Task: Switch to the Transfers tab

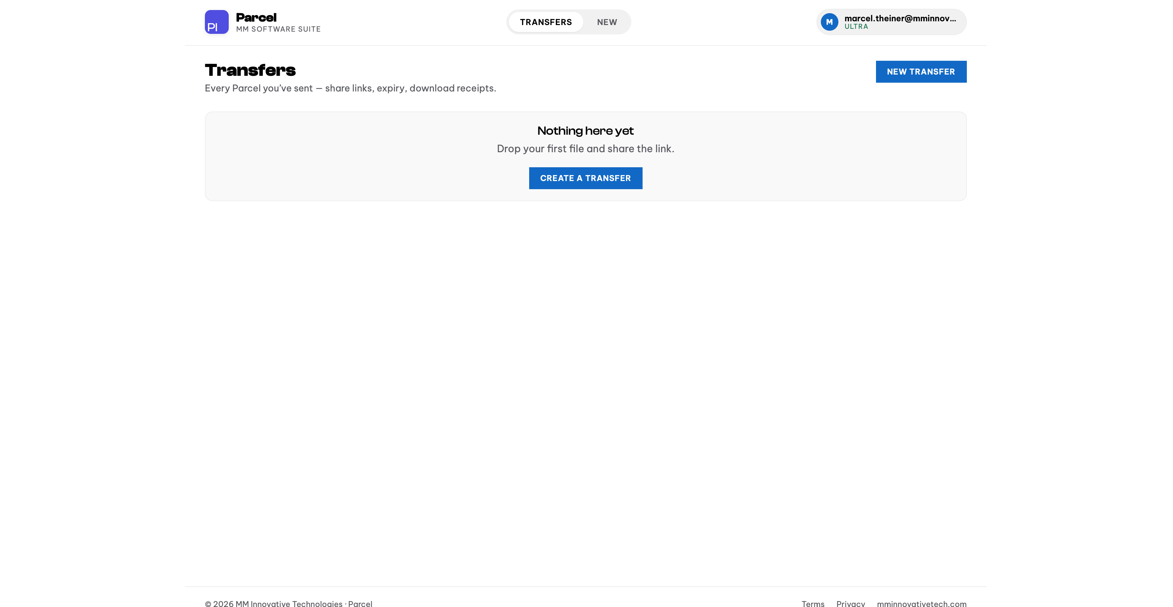Action: pos(545,22)
